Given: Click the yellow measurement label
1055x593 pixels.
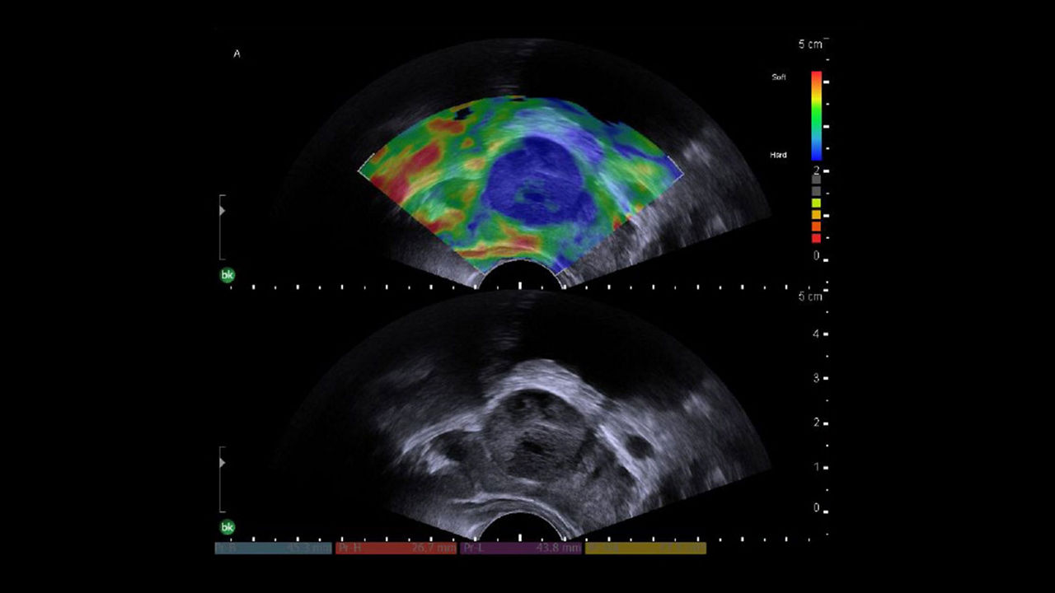Looking at the screenshot, I should click(x=647, y=548).
